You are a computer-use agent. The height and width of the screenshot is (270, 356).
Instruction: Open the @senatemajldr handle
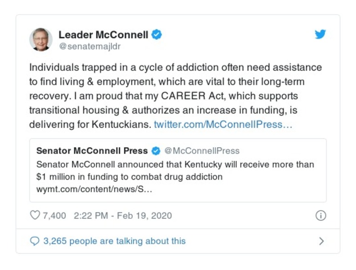point(89,46)
